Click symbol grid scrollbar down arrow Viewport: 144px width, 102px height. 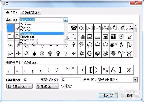tap(135, 56)
